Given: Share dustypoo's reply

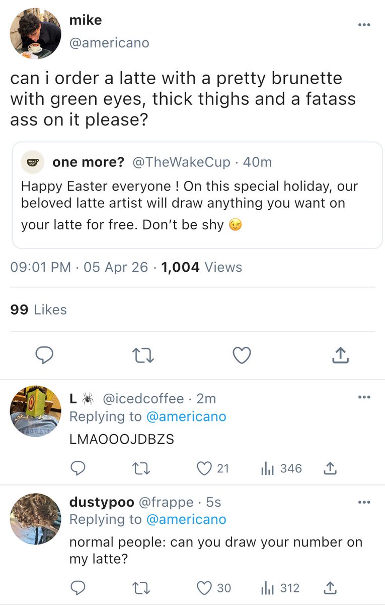Looking at the screenshot, I should 330,588.
